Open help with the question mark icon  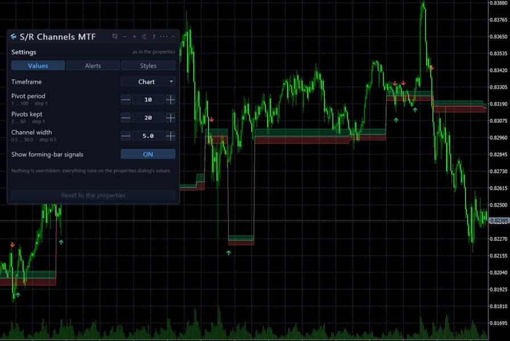coord(154,37)
